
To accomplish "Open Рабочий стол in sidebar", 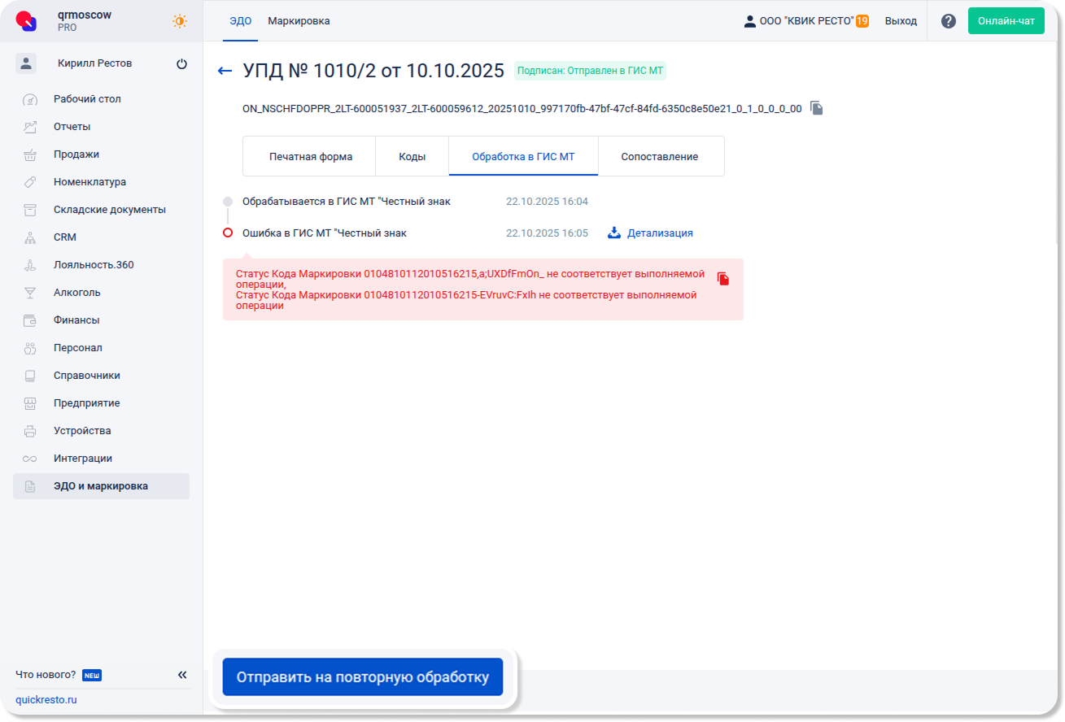I will click(87, 99).
